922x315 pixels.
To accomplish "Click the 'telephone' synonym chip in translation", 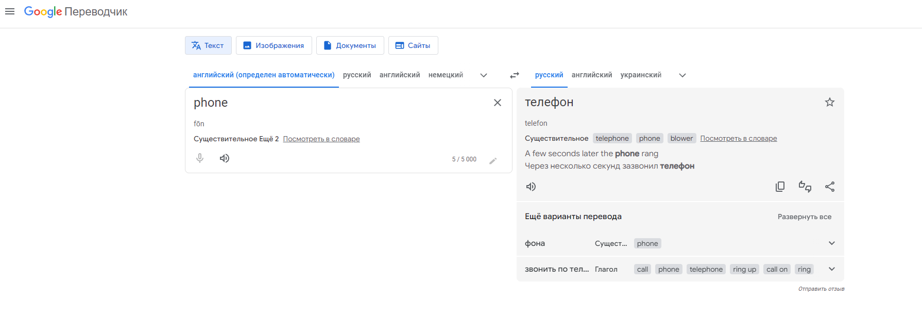I will tap(612, 138).
